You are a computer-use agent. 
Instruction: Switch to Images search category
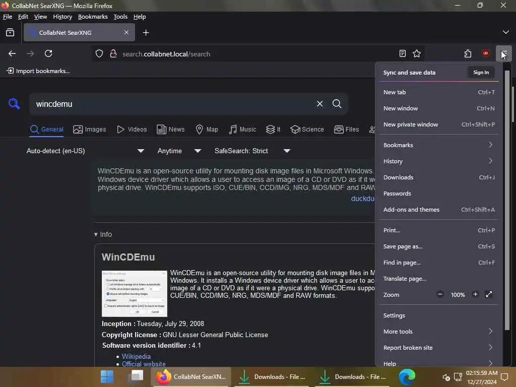[90, 130]
